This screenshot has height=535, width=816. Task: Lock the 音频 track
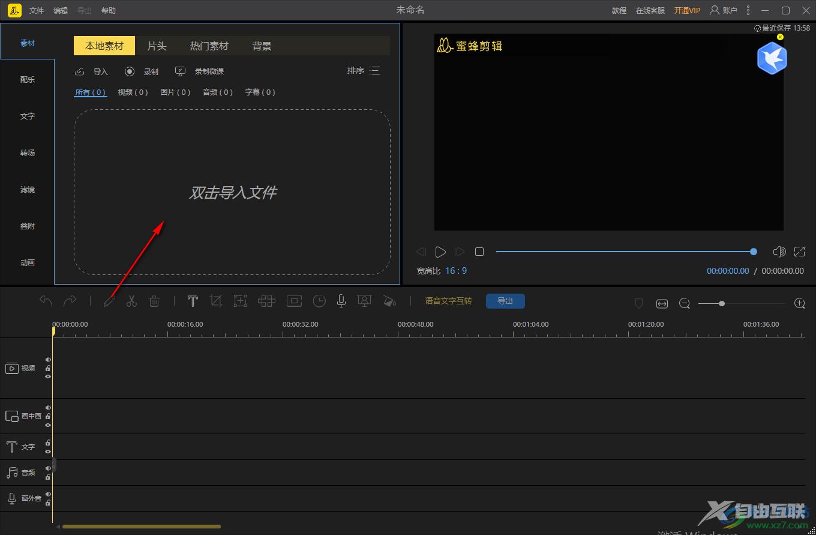48,477
